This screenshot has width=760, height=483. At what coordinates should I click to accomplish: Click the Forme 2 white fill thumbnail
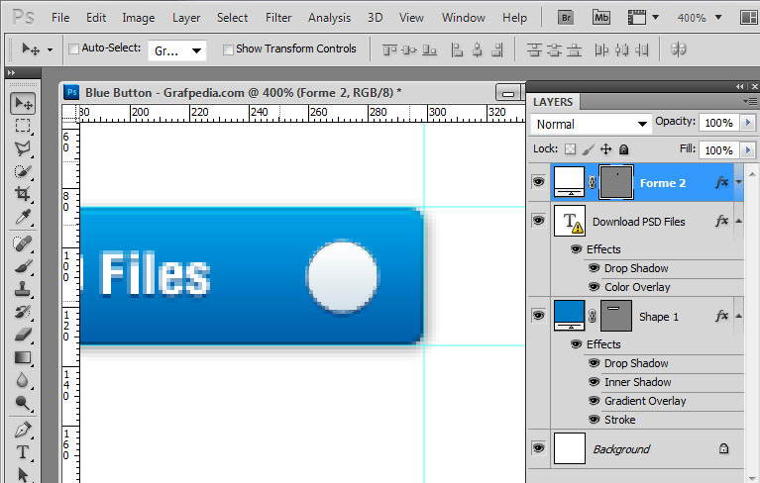pyautogui.click(x=569, y=182)
